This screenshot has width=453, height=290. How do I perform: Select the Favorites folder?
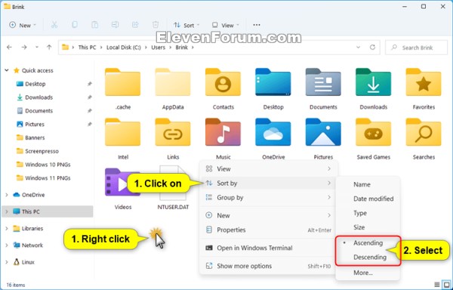click(424, 89)
